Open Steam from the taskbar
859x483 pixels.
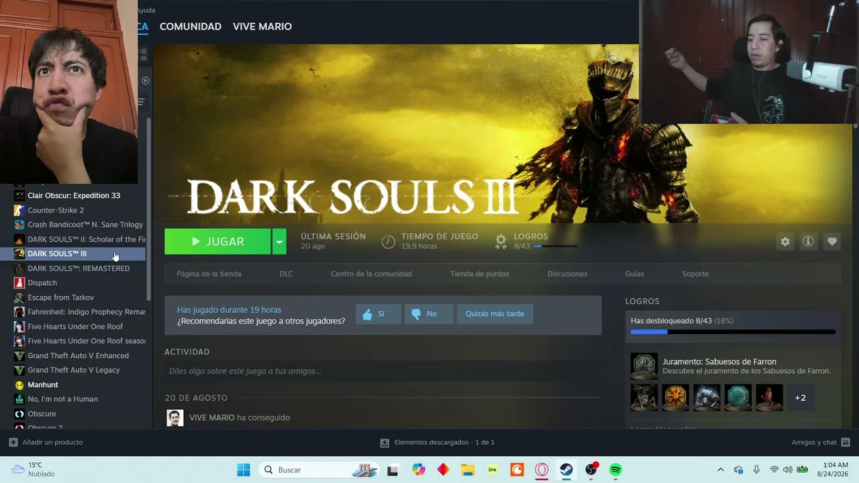coord(566,470)
